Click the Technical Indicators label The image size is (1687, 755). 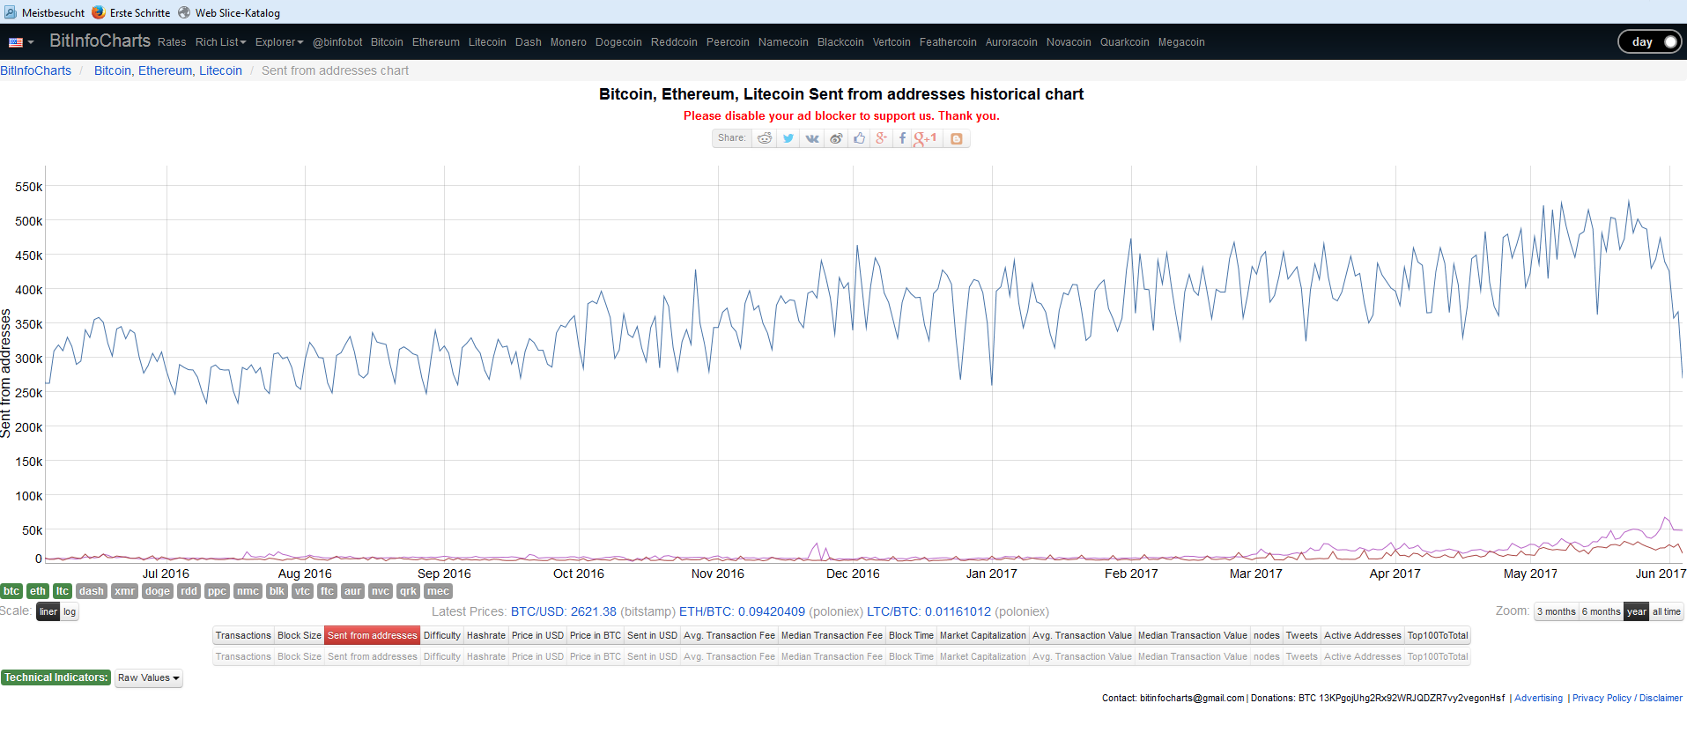click(x=55, y=677)
